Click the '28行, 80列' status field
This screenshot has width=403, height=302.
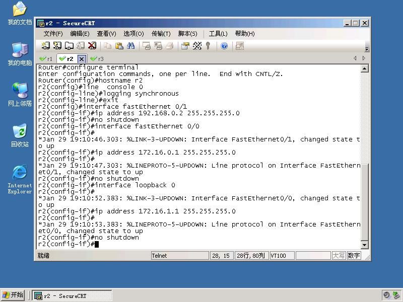click(x=251, y=256)
